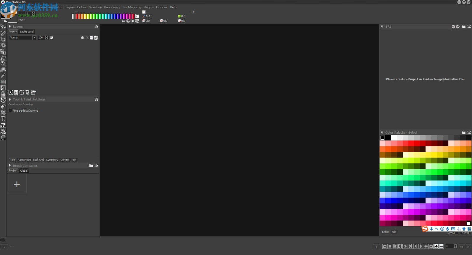Toggle transparency checkerboard icon in Layers
Screen dimensions: 472x255
point(87,38)
